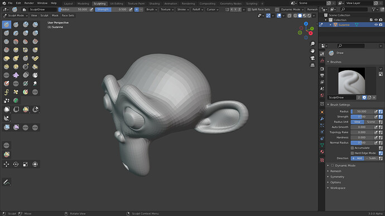Image resolution: width=385 pixels, height=216 pixels.
Task: Open the Render menu
Action: coord(29,3)
